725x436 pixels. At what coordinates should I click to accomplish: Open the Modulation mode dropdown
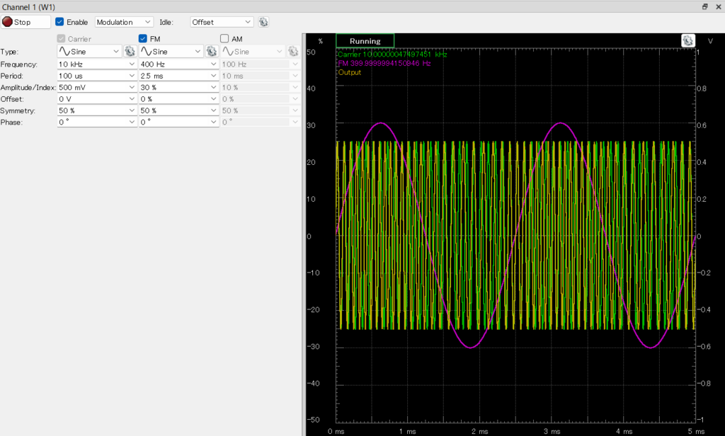pyautogui.click(x=124, y=22)
